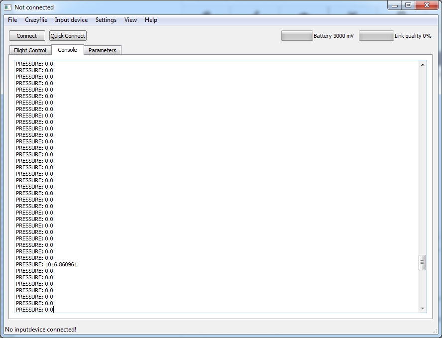The width and height of the screenshot is (442, 338).
Task: Open the View menu
Action: point(130,20)
